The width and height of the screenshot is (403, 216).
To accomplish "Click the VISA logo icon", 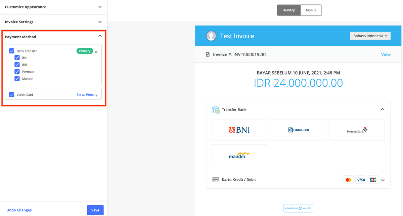I will click(361, 180).
